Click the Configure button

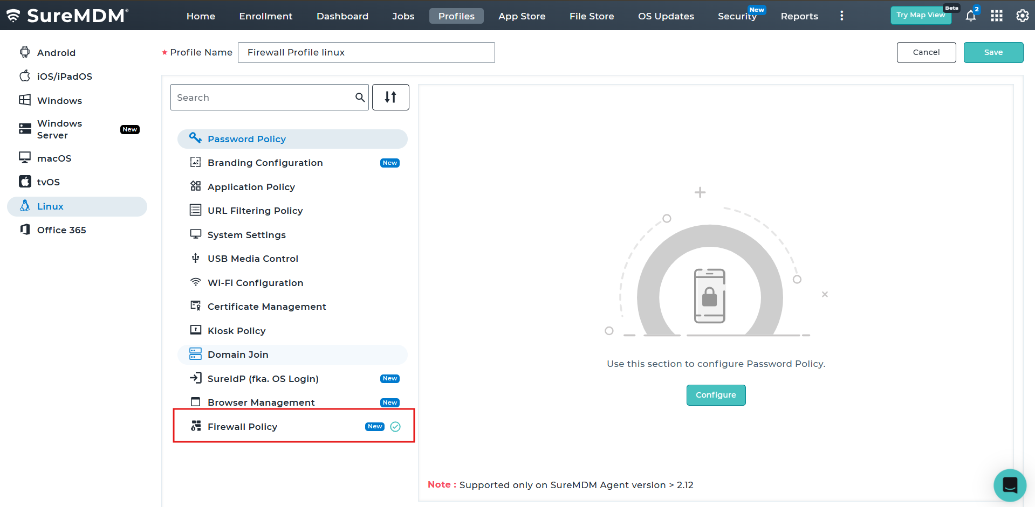pyautogui.click(x=716, y=395)
